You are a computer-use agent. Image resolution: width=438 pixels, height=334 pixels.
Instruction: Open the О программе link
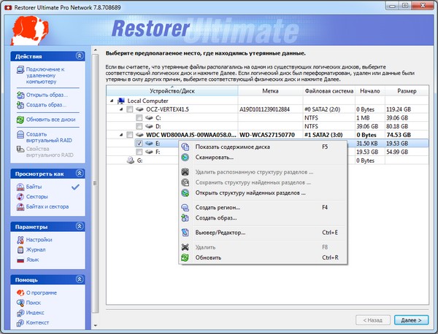pos(42,292)
